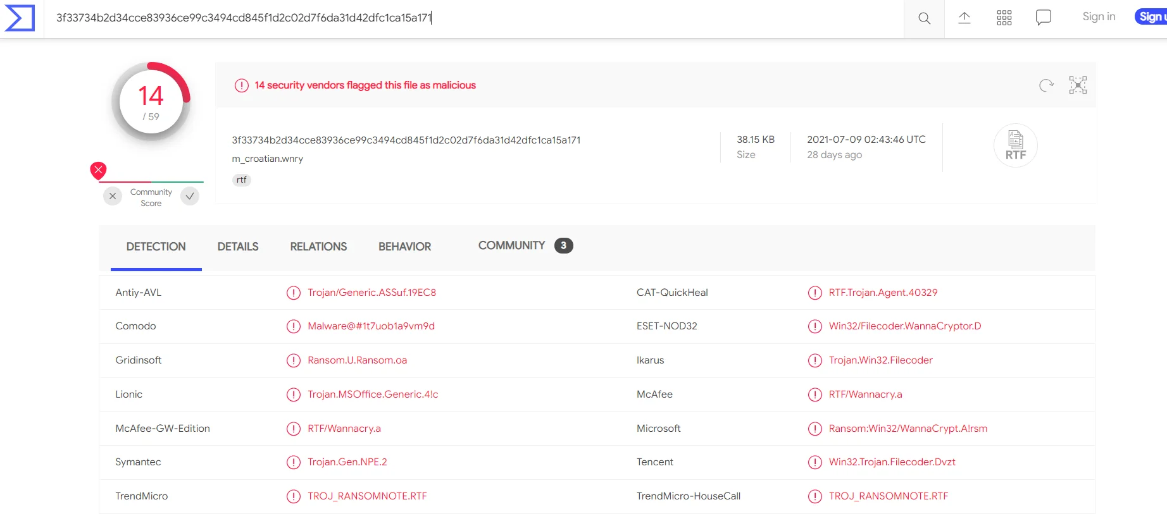Viewport: 1167px width, 514px height.
Task: Click the 38.15 KB size value
Action: pyautogui.click(x=756, y=140)
